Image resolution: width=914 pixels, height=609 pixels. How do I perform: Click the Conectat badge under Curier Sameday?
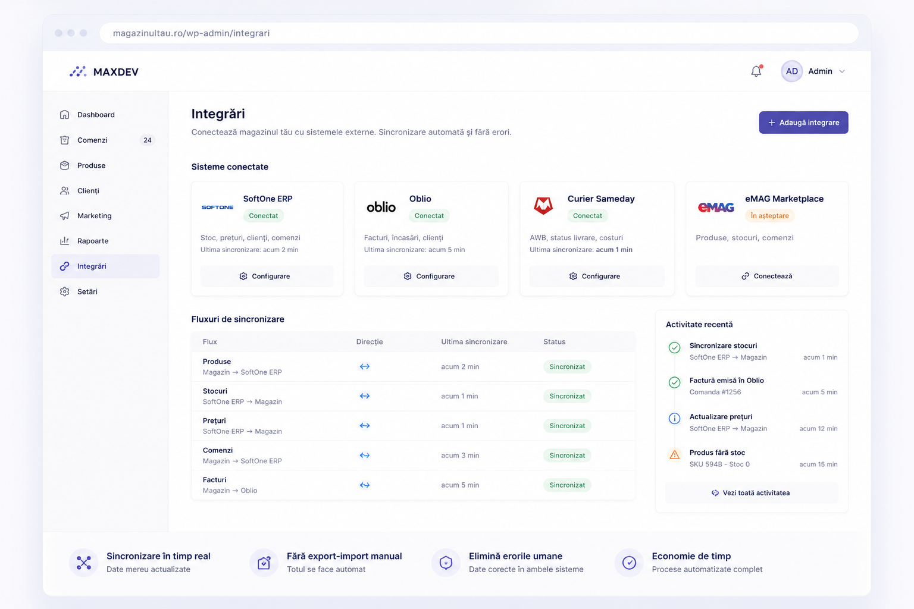(x=587, y=216)
